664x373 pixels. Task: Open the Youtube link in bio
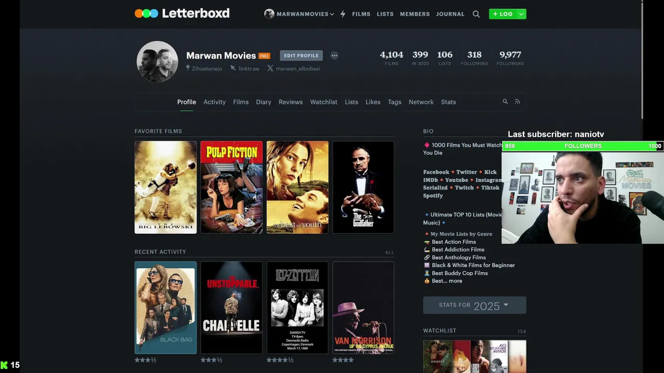[457, 180]
